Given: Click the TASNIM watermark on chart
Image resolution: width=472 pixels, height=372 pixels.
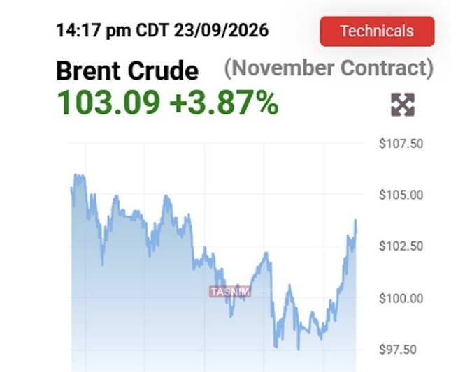Looking at the screenshot, I should click(x=230, y=292).
